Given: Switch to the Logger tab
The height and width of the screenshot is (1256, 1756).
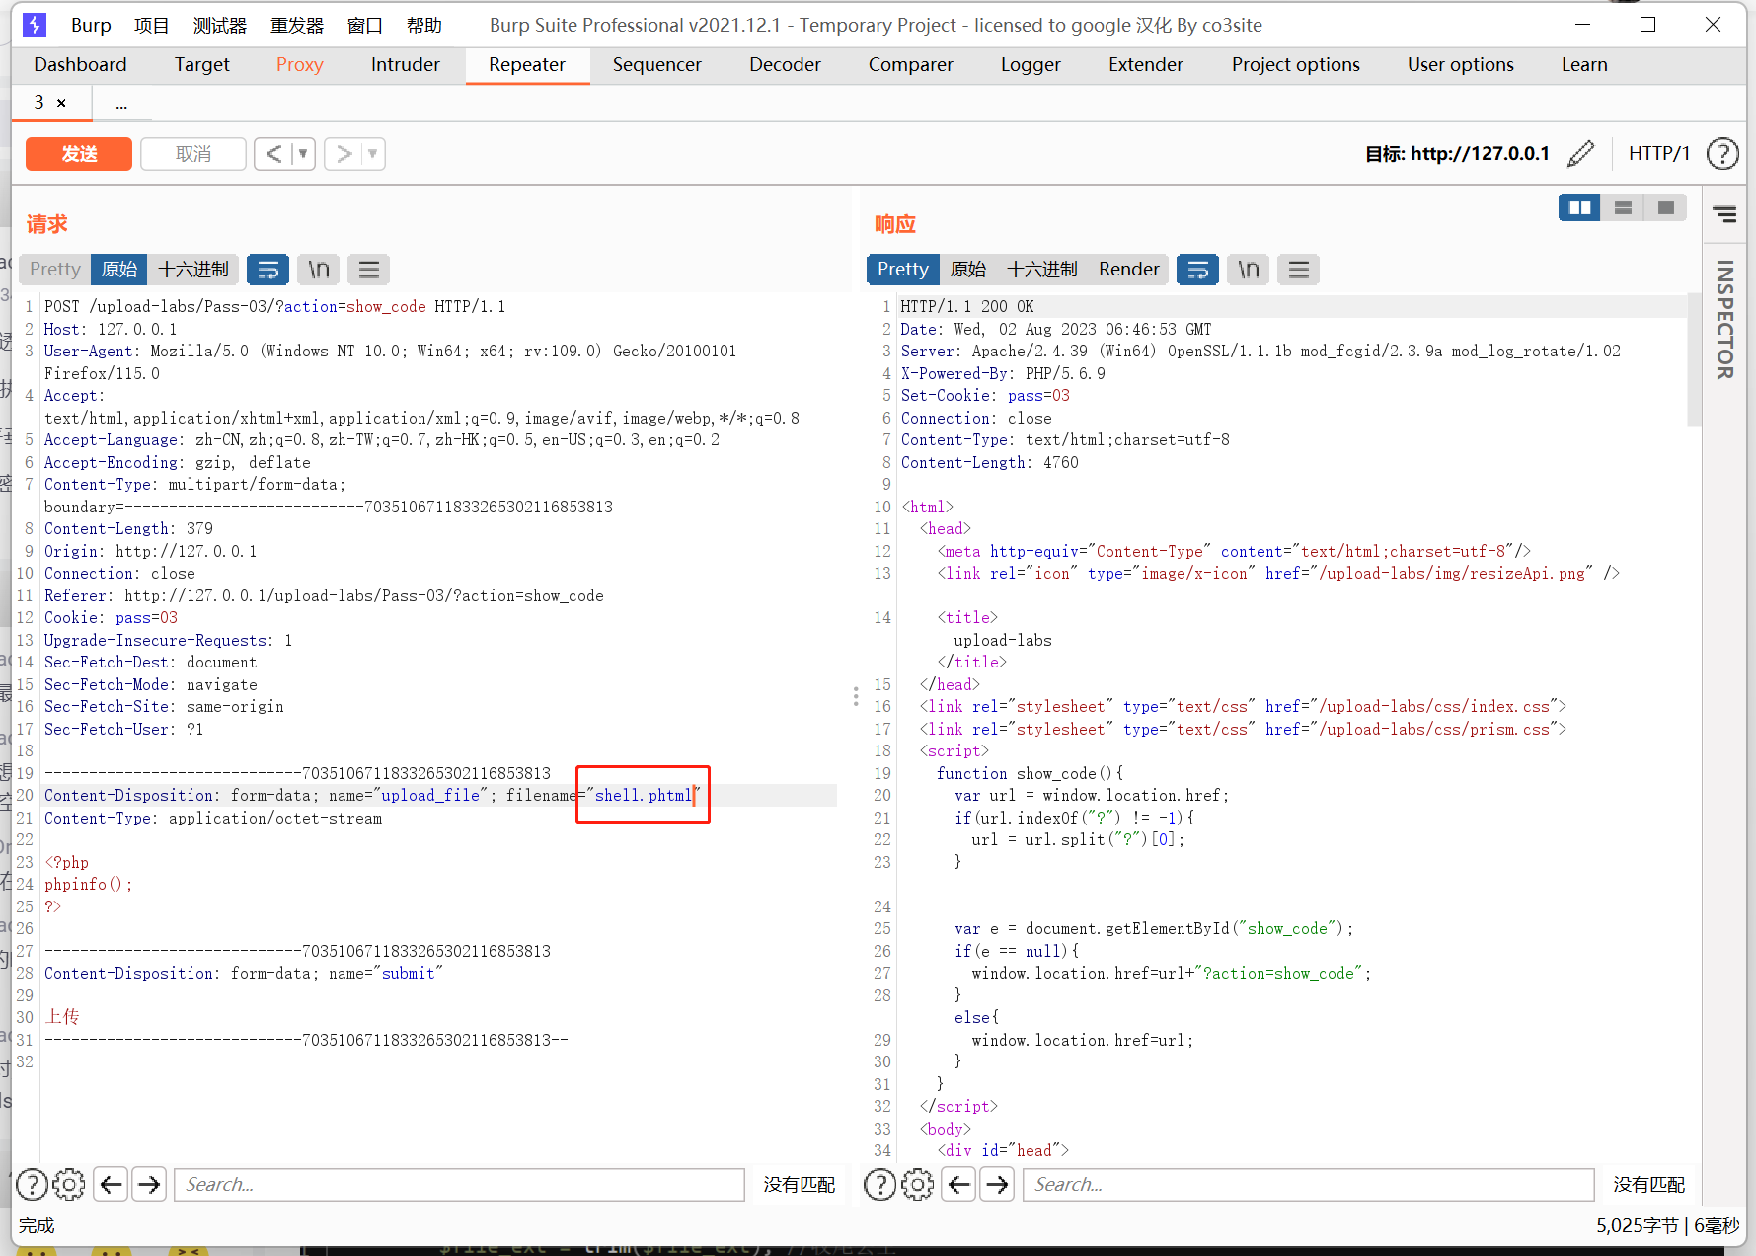Looking at the screenshot, I should click(x=1031, y=64).
